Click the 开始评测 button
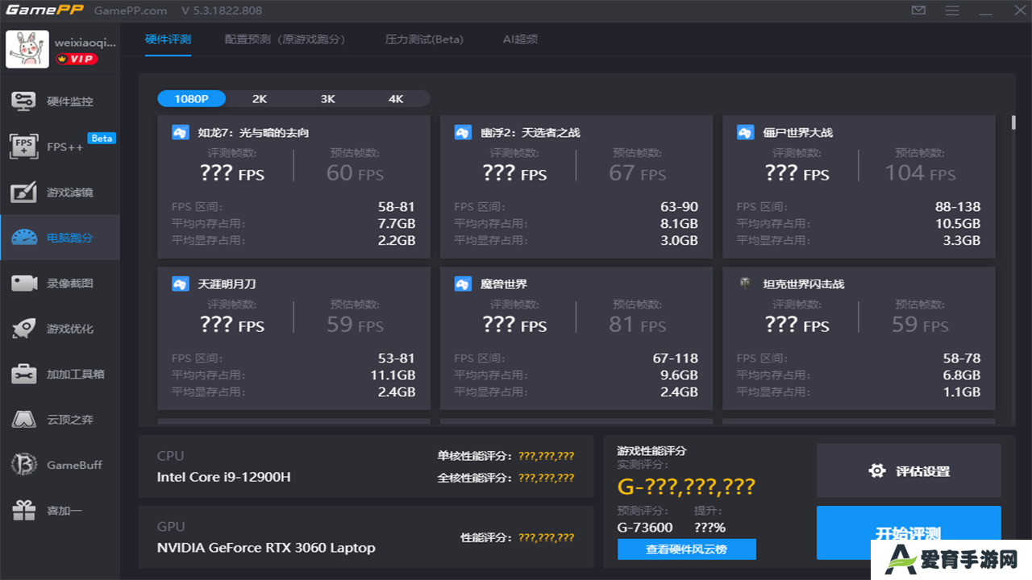This screenshot has height=580, width=1032. click(909, 532)
